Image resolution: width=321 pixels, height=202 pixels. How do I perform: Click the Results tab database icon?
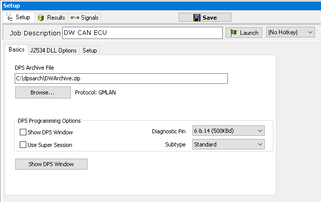[42, 18]
